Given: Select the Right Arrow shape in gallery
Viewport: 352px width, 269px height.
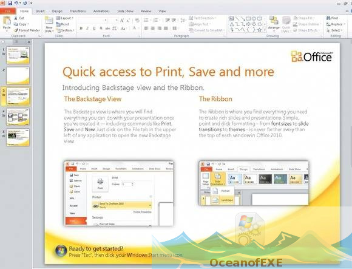Looking at the screenshot, I should pyautogui.click(x=248, y=24).
